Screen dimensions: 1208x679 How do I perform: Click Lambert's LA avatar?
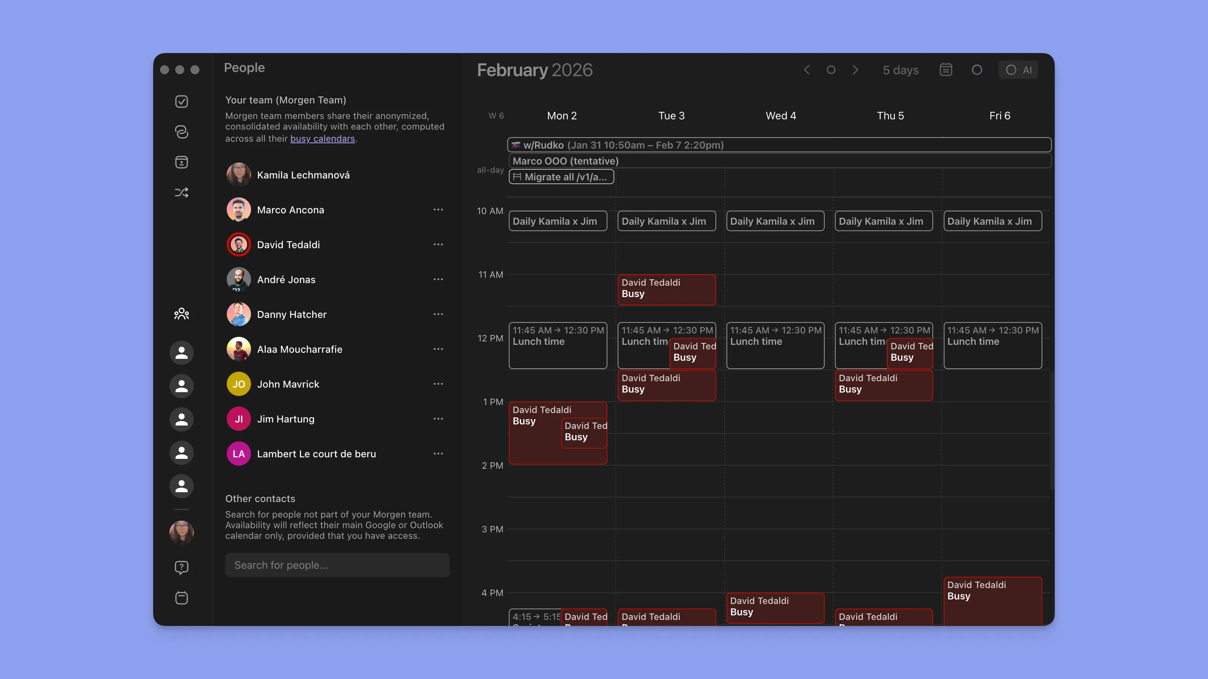[239, 454]
